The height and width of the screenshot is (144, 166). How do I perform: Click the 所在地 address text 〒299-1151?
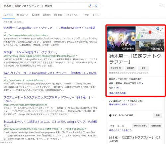tap(129, 79)
